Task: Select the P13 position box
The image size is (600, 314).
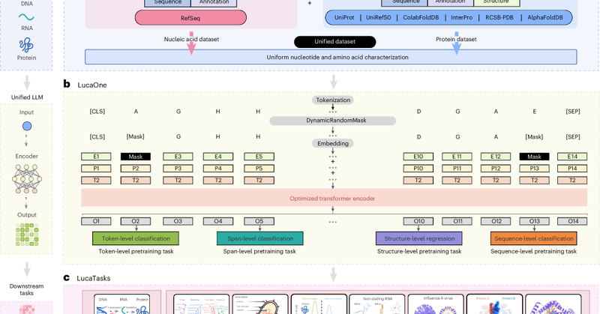Action: coord(534,169)
